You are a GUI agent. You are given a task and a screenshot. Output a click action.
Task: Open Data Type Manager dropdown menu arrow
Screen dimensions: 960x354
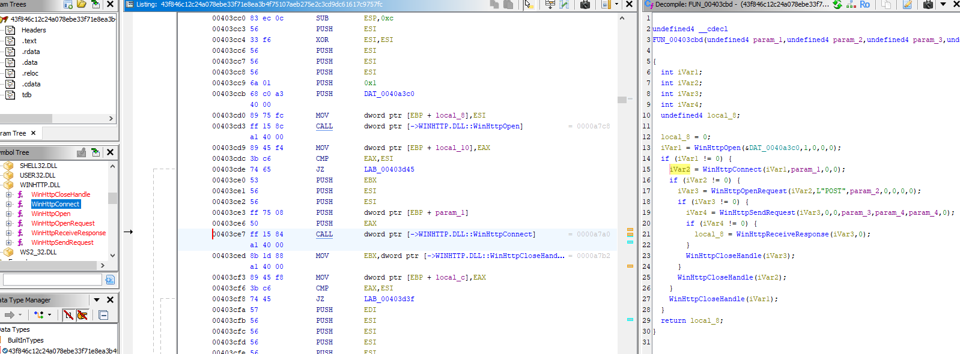point(96,300)
